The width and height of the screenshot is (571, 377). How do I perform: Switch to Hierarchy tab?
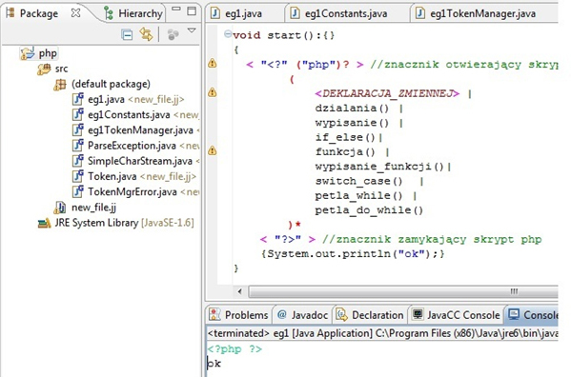point(133,14)
